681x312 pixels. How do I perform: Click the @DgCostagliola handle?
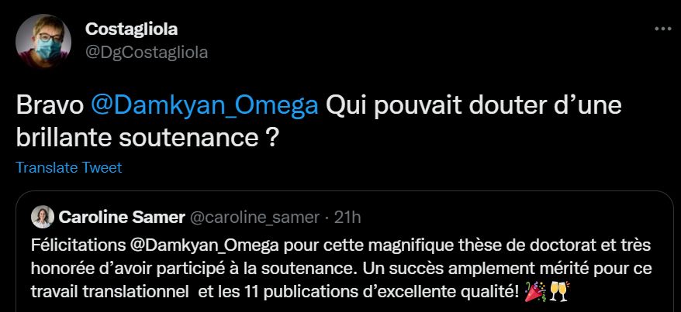click(x=146, y=52)
